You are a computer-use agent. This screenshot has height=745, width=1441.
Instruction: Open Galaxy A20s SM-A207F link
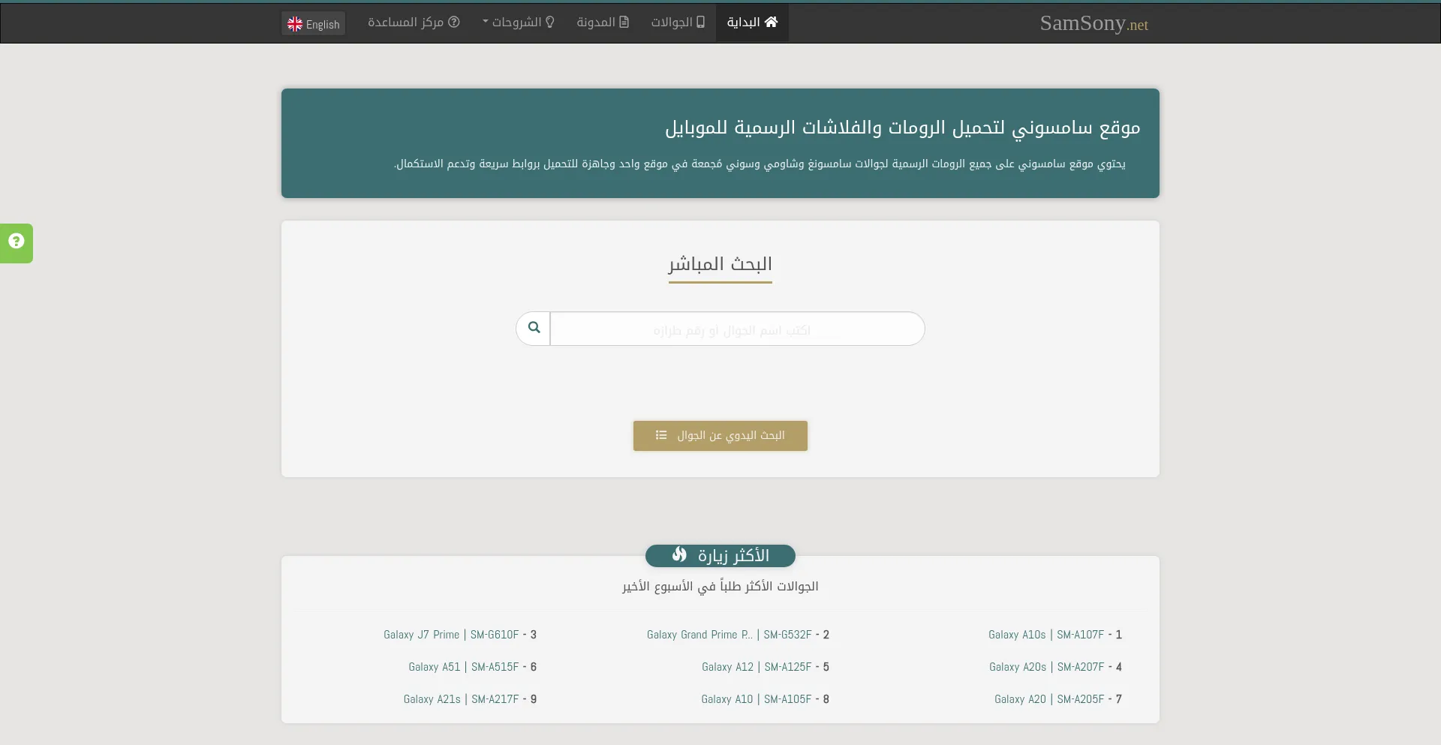click(1046, 667)
